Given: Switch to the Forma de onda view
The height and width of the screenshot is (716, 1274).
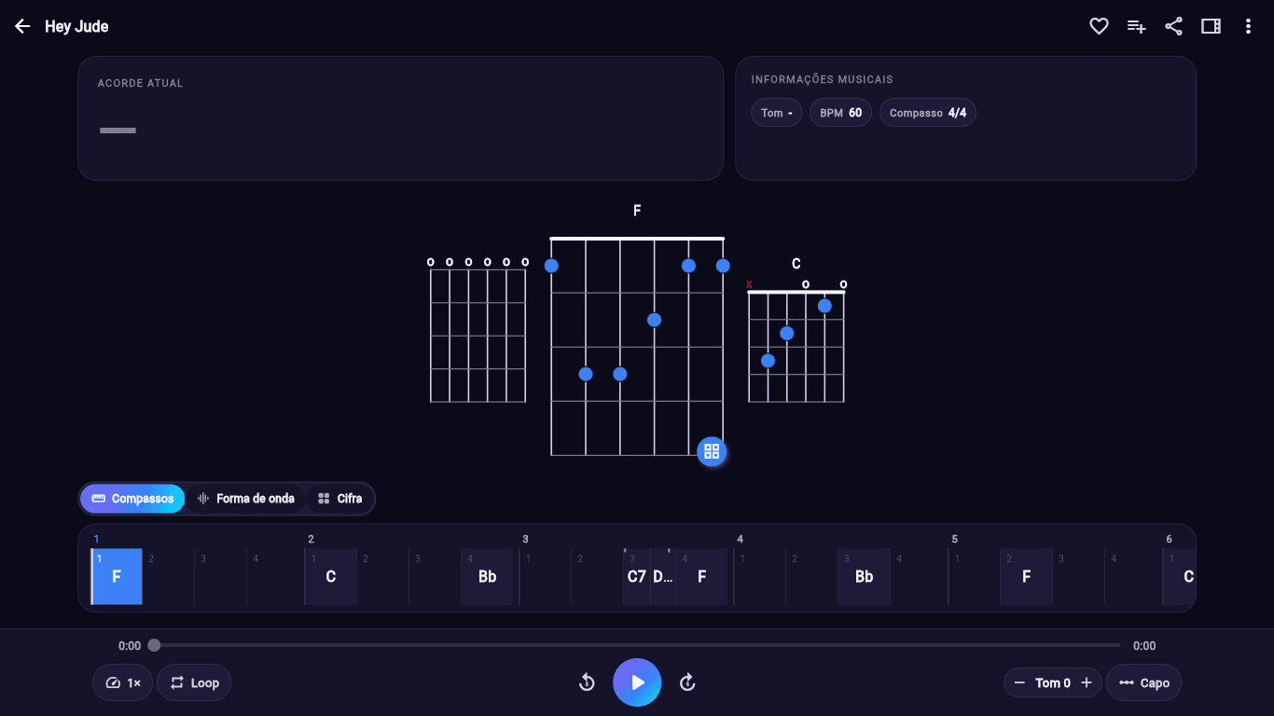Looking at the screenshot, I should pos(245,499).
